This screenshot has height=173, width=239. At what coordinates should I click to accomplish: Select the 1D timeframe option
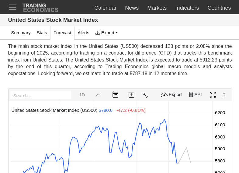[82, 95]
